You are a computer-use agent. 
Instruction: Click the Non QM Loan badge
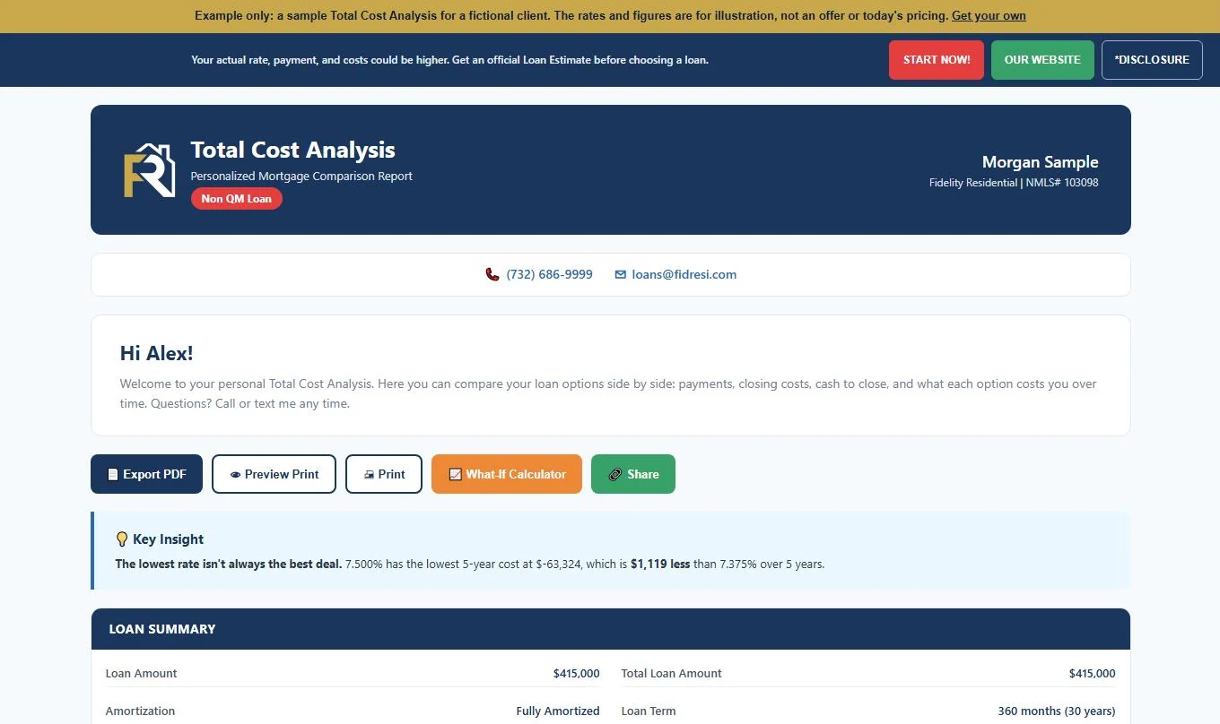click(236, 199)
